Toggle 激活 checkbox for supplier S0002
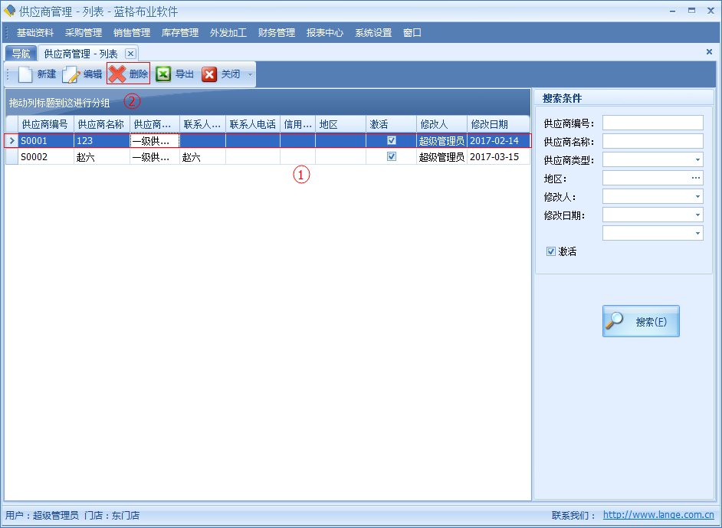Viewport: 722px width, 528px height. tap(392, 156)
